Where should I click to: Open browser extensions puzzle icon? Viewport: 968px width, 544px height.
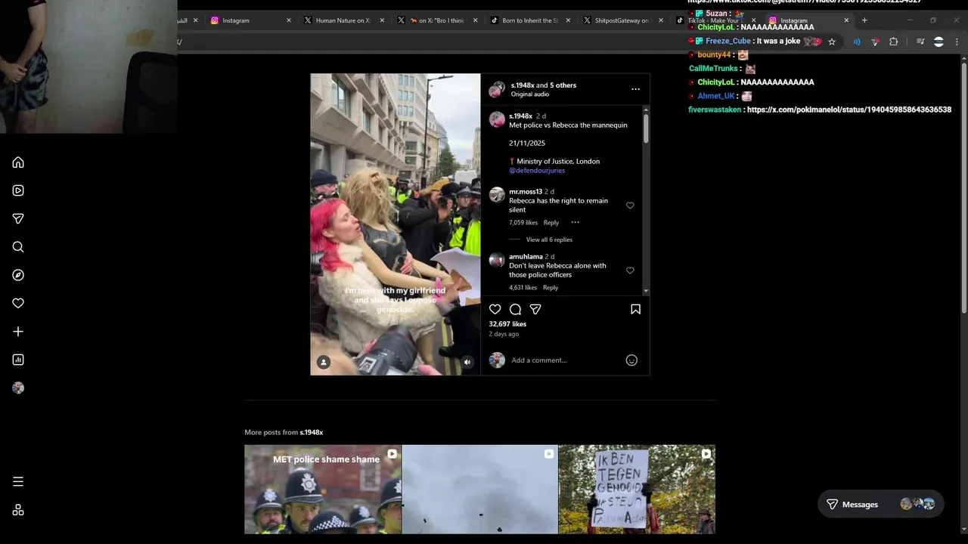click(893, 42)
